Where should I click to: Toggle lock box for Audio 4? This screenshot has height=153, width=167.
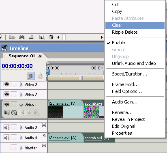point(14,138)
